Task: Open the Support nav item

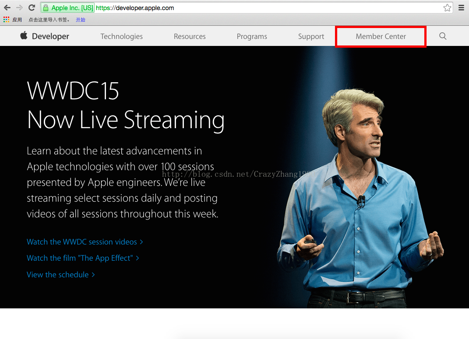Action: pyautogui.click(x=311, y=36)
